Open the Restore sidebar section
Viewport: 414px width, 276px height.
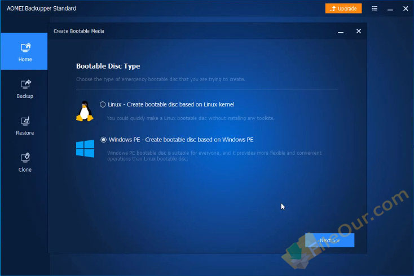[x=24, y=125]
